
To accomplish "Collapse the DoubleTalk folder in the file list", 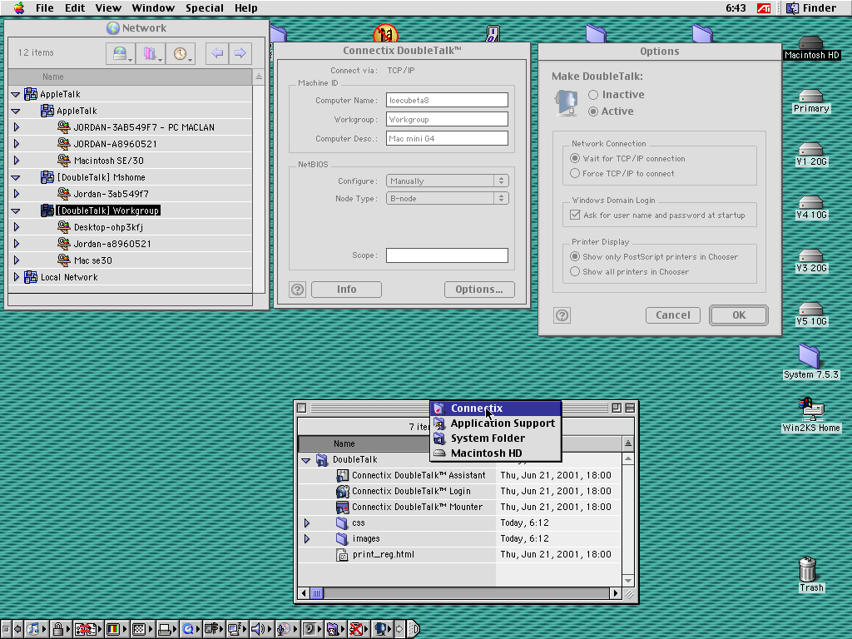I will tap(306, 460).
